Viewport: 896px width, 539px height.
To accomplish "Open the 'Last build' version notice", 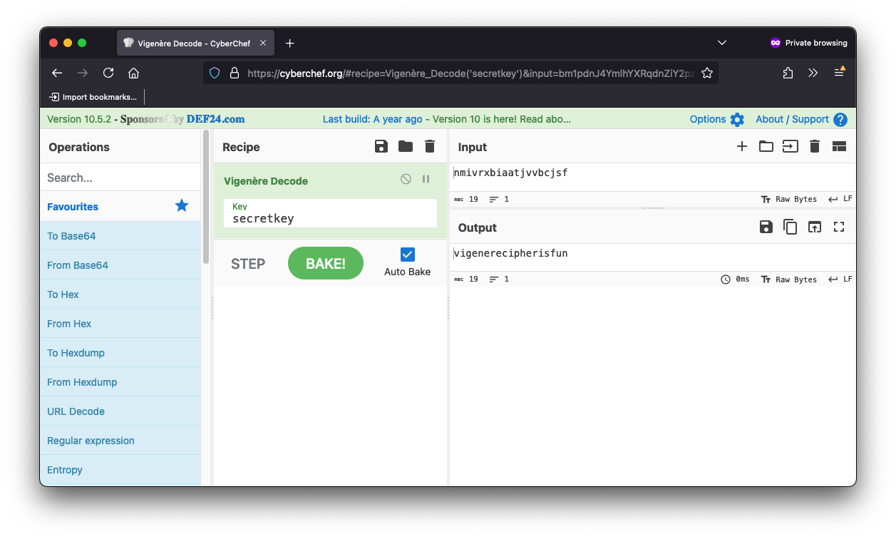I will click(x=446, y=119).
